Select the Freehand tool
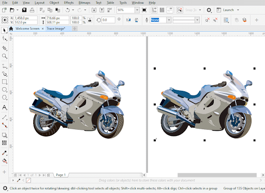Viewport: 265px width, 193px height. pyautogui.click(x=4, y=66)
